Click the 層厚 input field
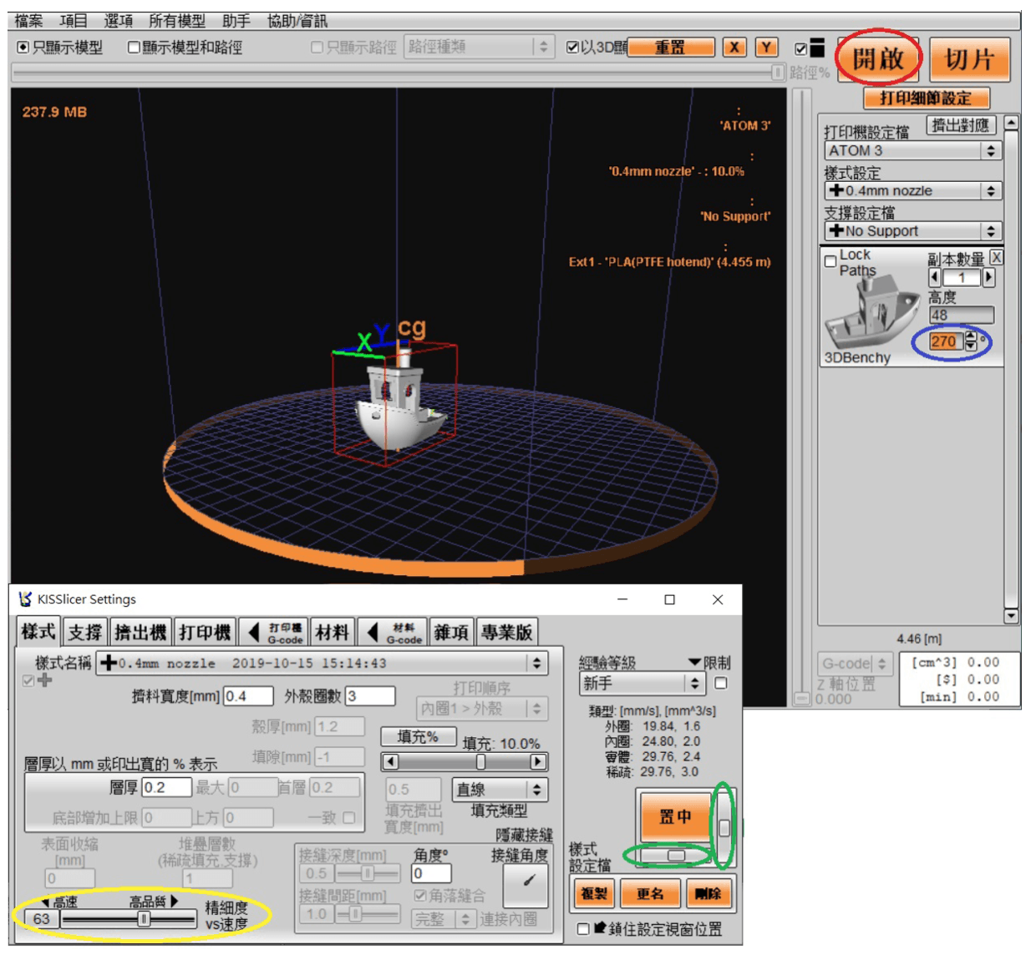The image size is (1036, 955). click(x=166, y=787)
